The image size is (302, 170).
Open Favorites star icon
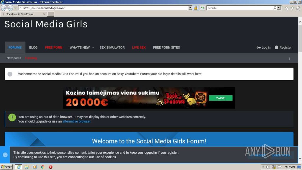point(292,8)
